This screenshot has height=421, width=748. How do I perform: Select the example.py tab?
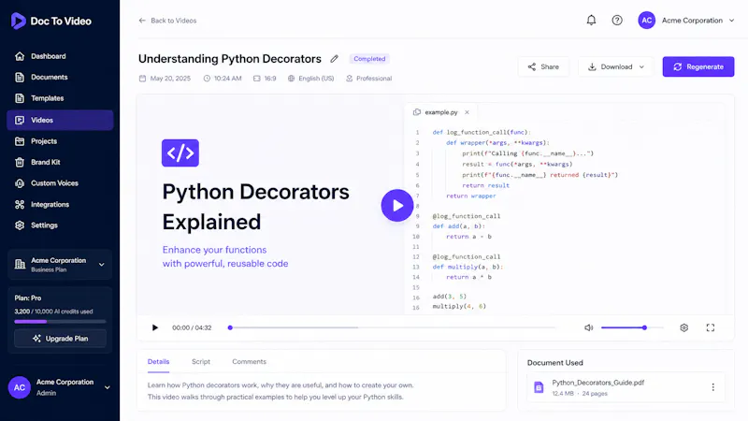point(441,112)
